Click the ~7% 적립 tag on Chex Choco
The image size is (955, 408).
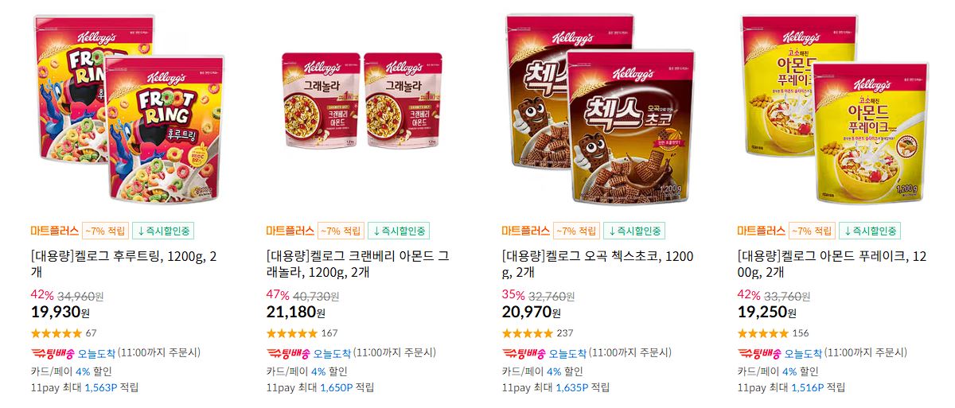576,231
